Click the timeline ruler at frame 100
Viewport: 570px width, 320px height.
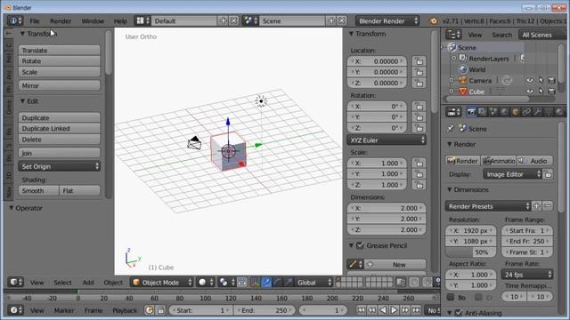206,298
